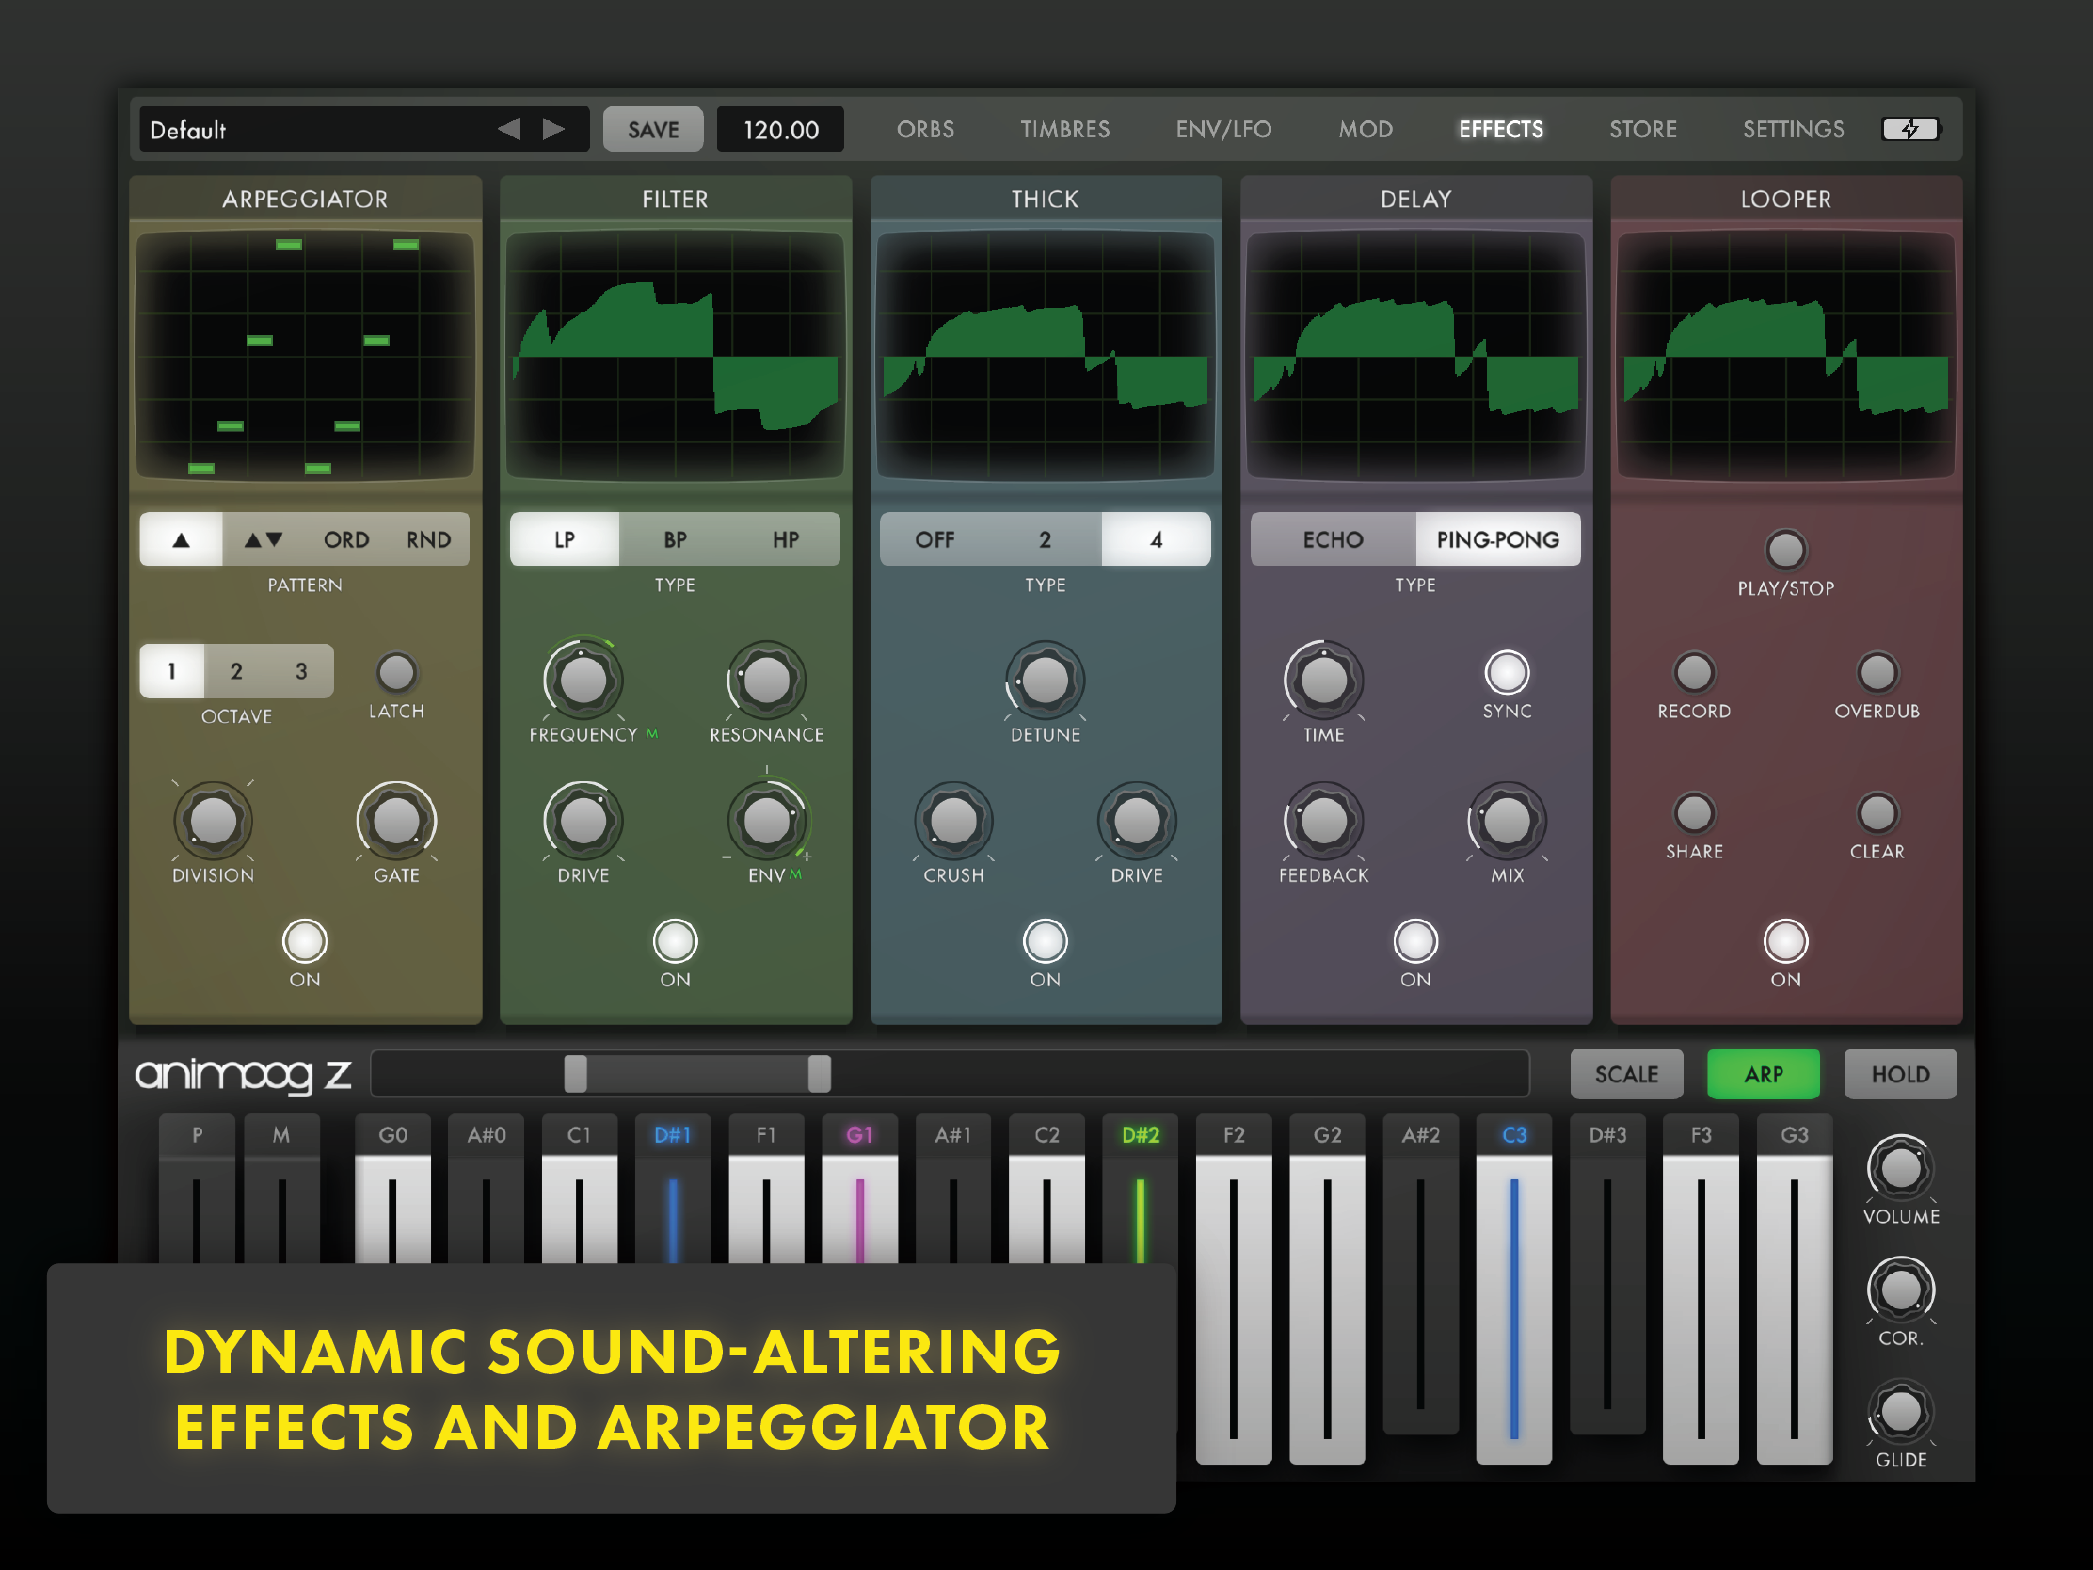Image resolution: width=2093 pixels, height=1570 pixels.
Task: Choose the up-down arrows pattern
Action: pos(264,539)
